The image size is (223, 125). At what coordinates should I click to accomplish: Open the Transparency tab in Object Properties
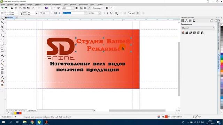[x=183, y=21]
